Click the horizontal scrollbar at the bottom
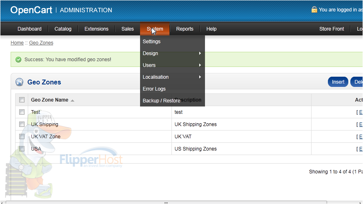 [x=166, y=202]
